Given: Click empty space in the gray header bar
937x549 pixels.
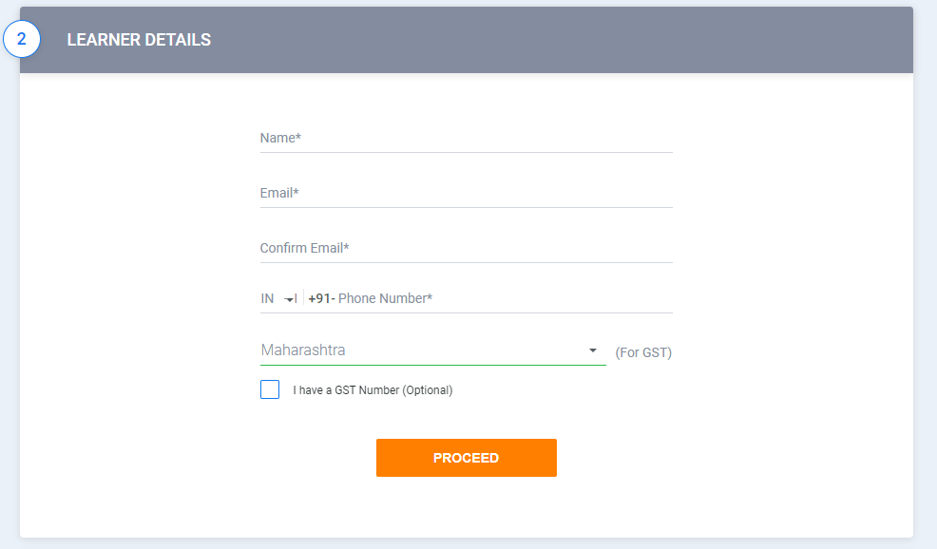Looking at the screenshot, I should tap(570, 40).
